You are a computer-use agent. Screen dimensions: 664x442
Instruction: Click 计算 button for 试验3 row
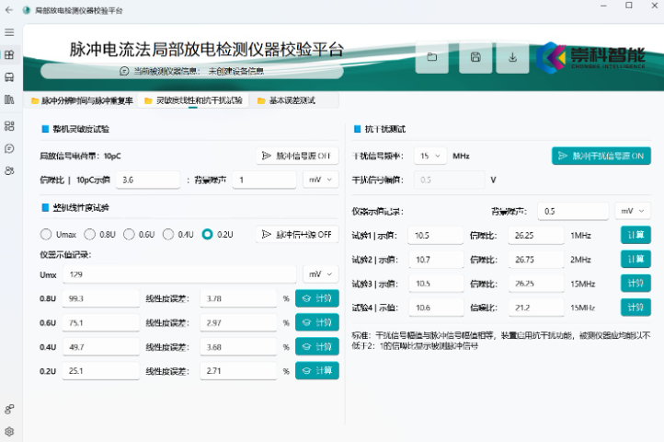click(x=635, y=284)
